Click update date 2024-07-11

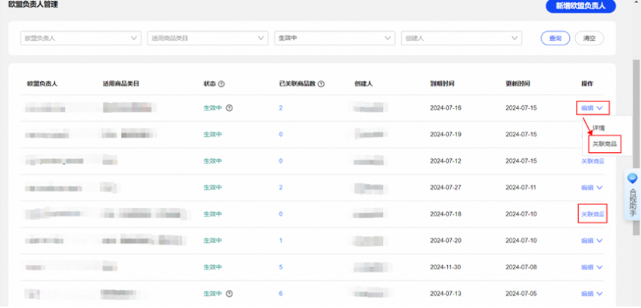521,188
